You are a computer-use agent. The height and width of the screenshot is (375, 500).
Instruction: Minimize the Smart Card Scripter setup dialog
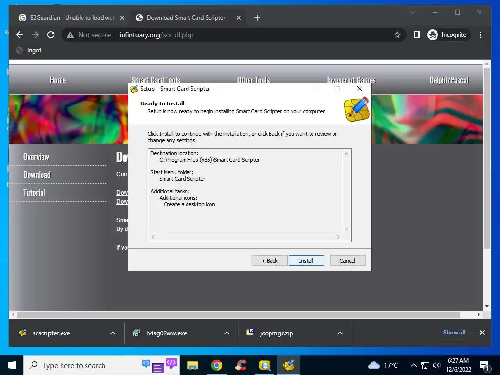pos(315,89)
